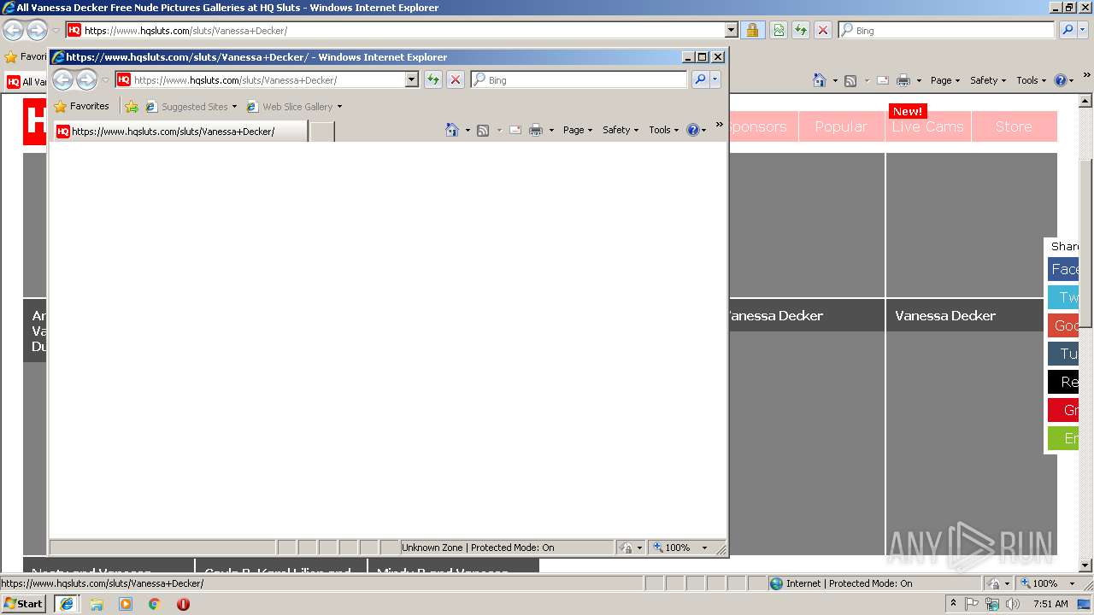Screen dimensions: 1094x615
Task: Expand command bar overflow chevron in front window
Action: coord(719,126)
